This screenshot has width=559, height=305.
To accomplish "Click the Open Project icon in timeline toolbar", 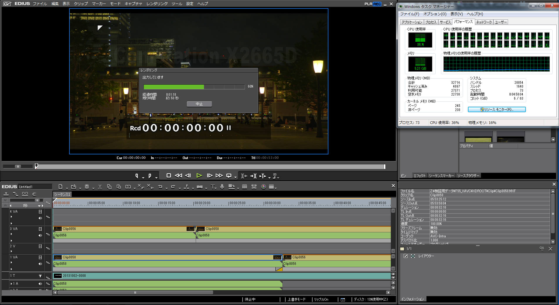I will coord(74,187).
